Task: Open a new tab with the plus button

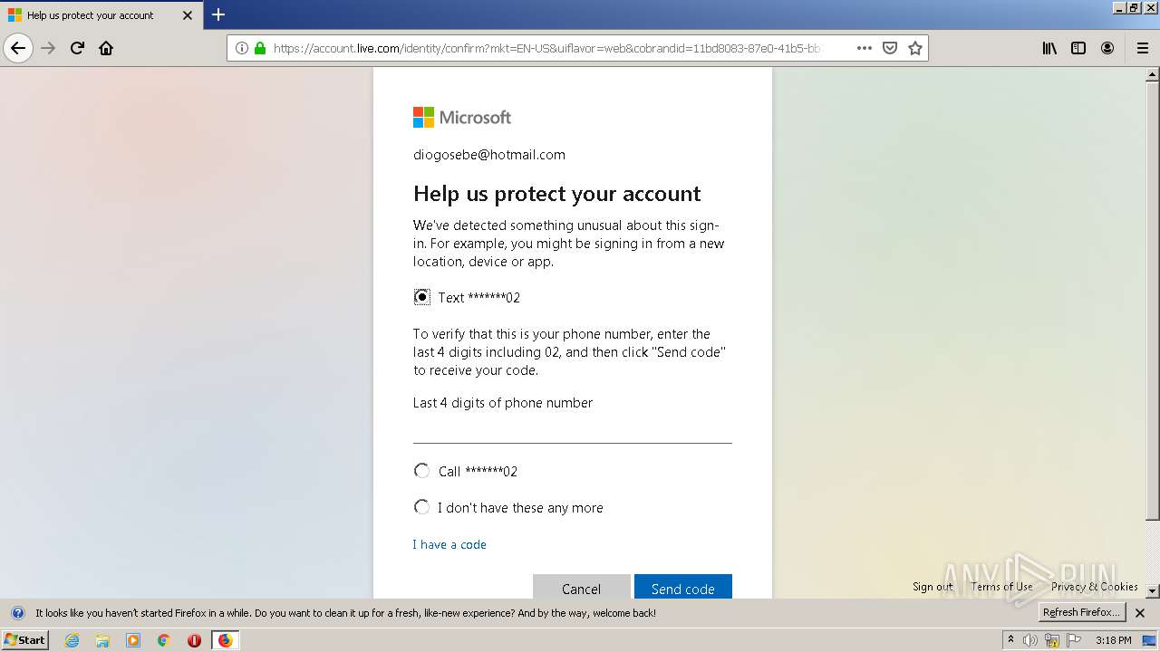Action: [218, 14]
